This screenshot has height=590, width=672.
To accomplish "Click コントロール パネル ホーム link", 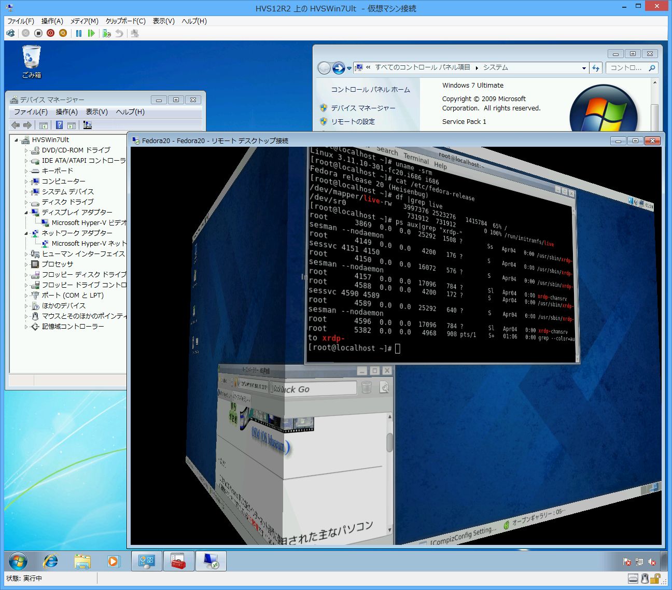I will pos(370,90).
